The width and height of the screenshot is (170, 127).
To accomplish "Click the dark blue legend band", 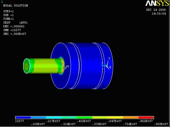I will click(23, 117).
